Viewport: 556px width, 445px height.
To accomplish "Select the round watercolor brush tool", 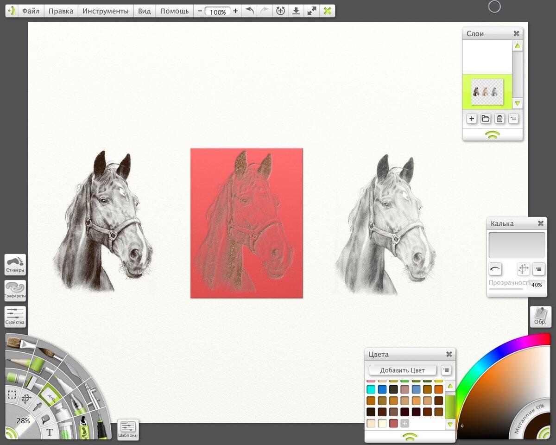I will tap(50, 353).
